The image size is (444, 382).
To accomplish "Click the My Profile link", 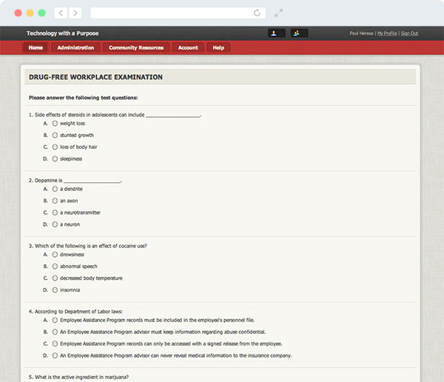I will (387, 33).
